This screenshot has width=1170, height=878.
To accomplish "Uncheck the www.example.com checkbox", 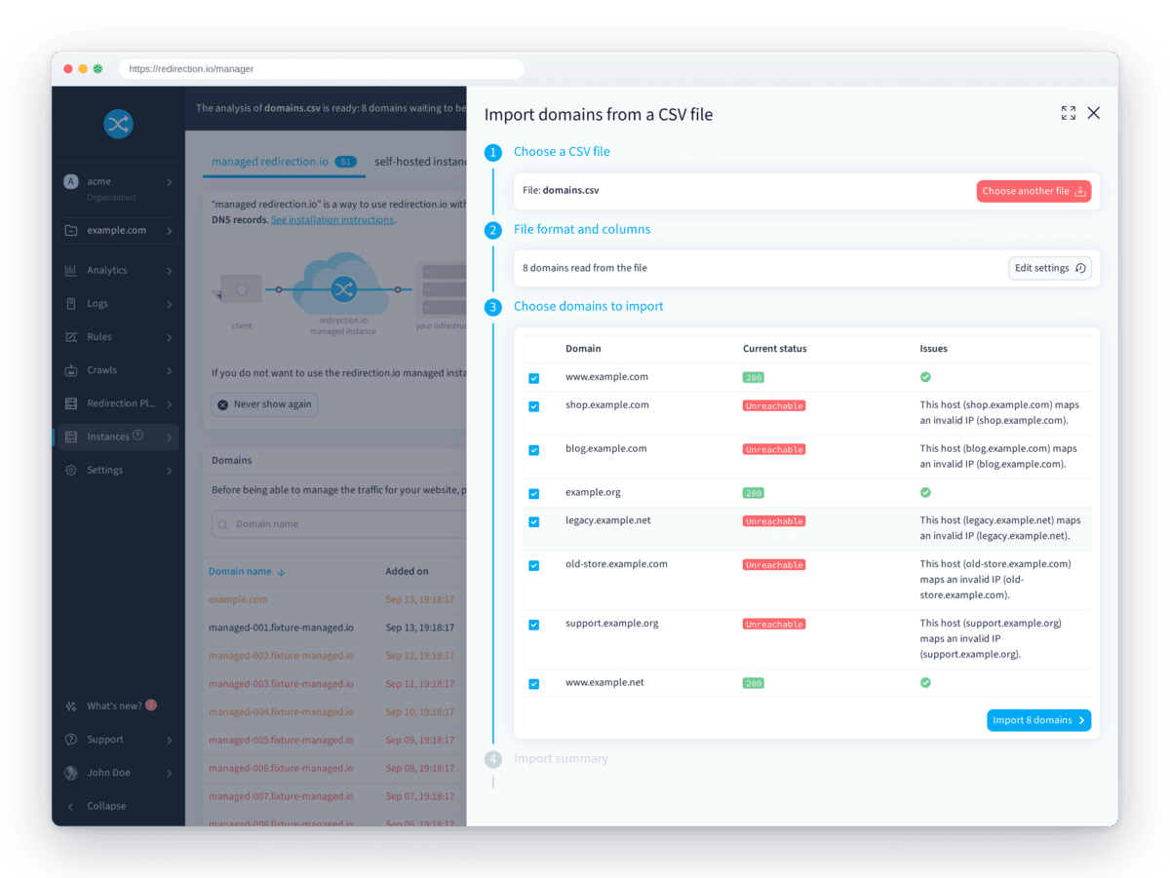I will click(533, 378).
